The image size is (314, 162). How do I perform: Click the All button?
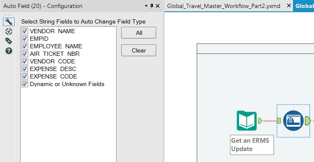pyautogui.click(x=138, y=33)
